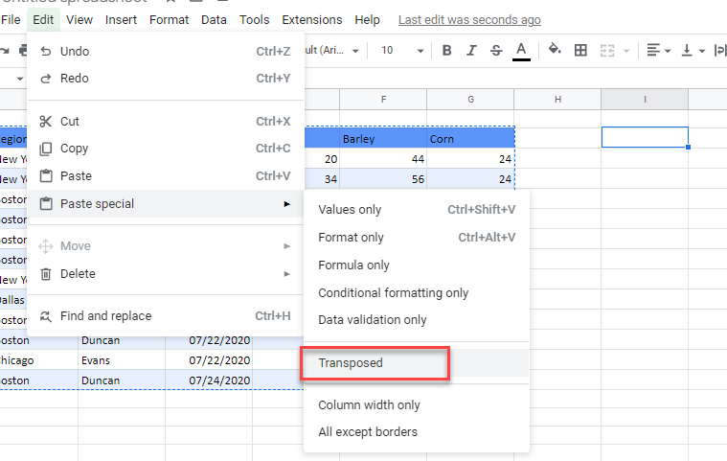727x461 pixels.
Task: Open the Insert menu
Action: tap(121, 20)
